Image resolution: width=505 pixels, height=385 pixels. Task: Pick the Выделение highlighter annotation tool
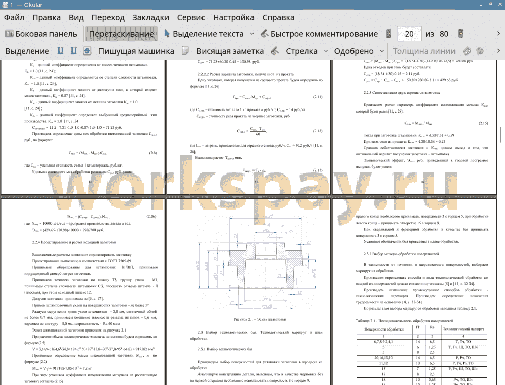[x=27, y=51]
